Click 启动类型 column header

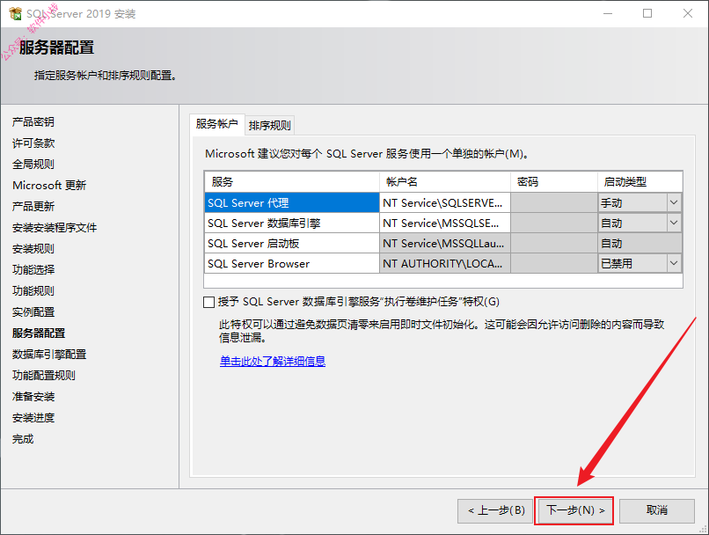tap(640, 182)
